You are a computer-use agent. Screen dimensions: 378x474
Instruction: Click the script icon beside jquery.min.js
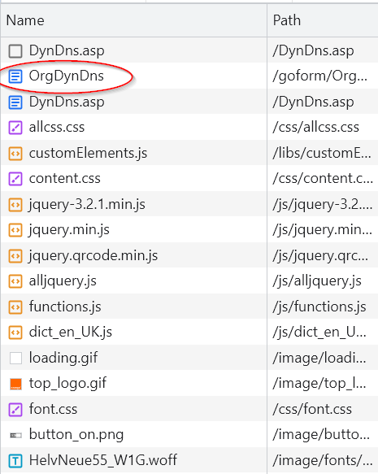[15, 230]
